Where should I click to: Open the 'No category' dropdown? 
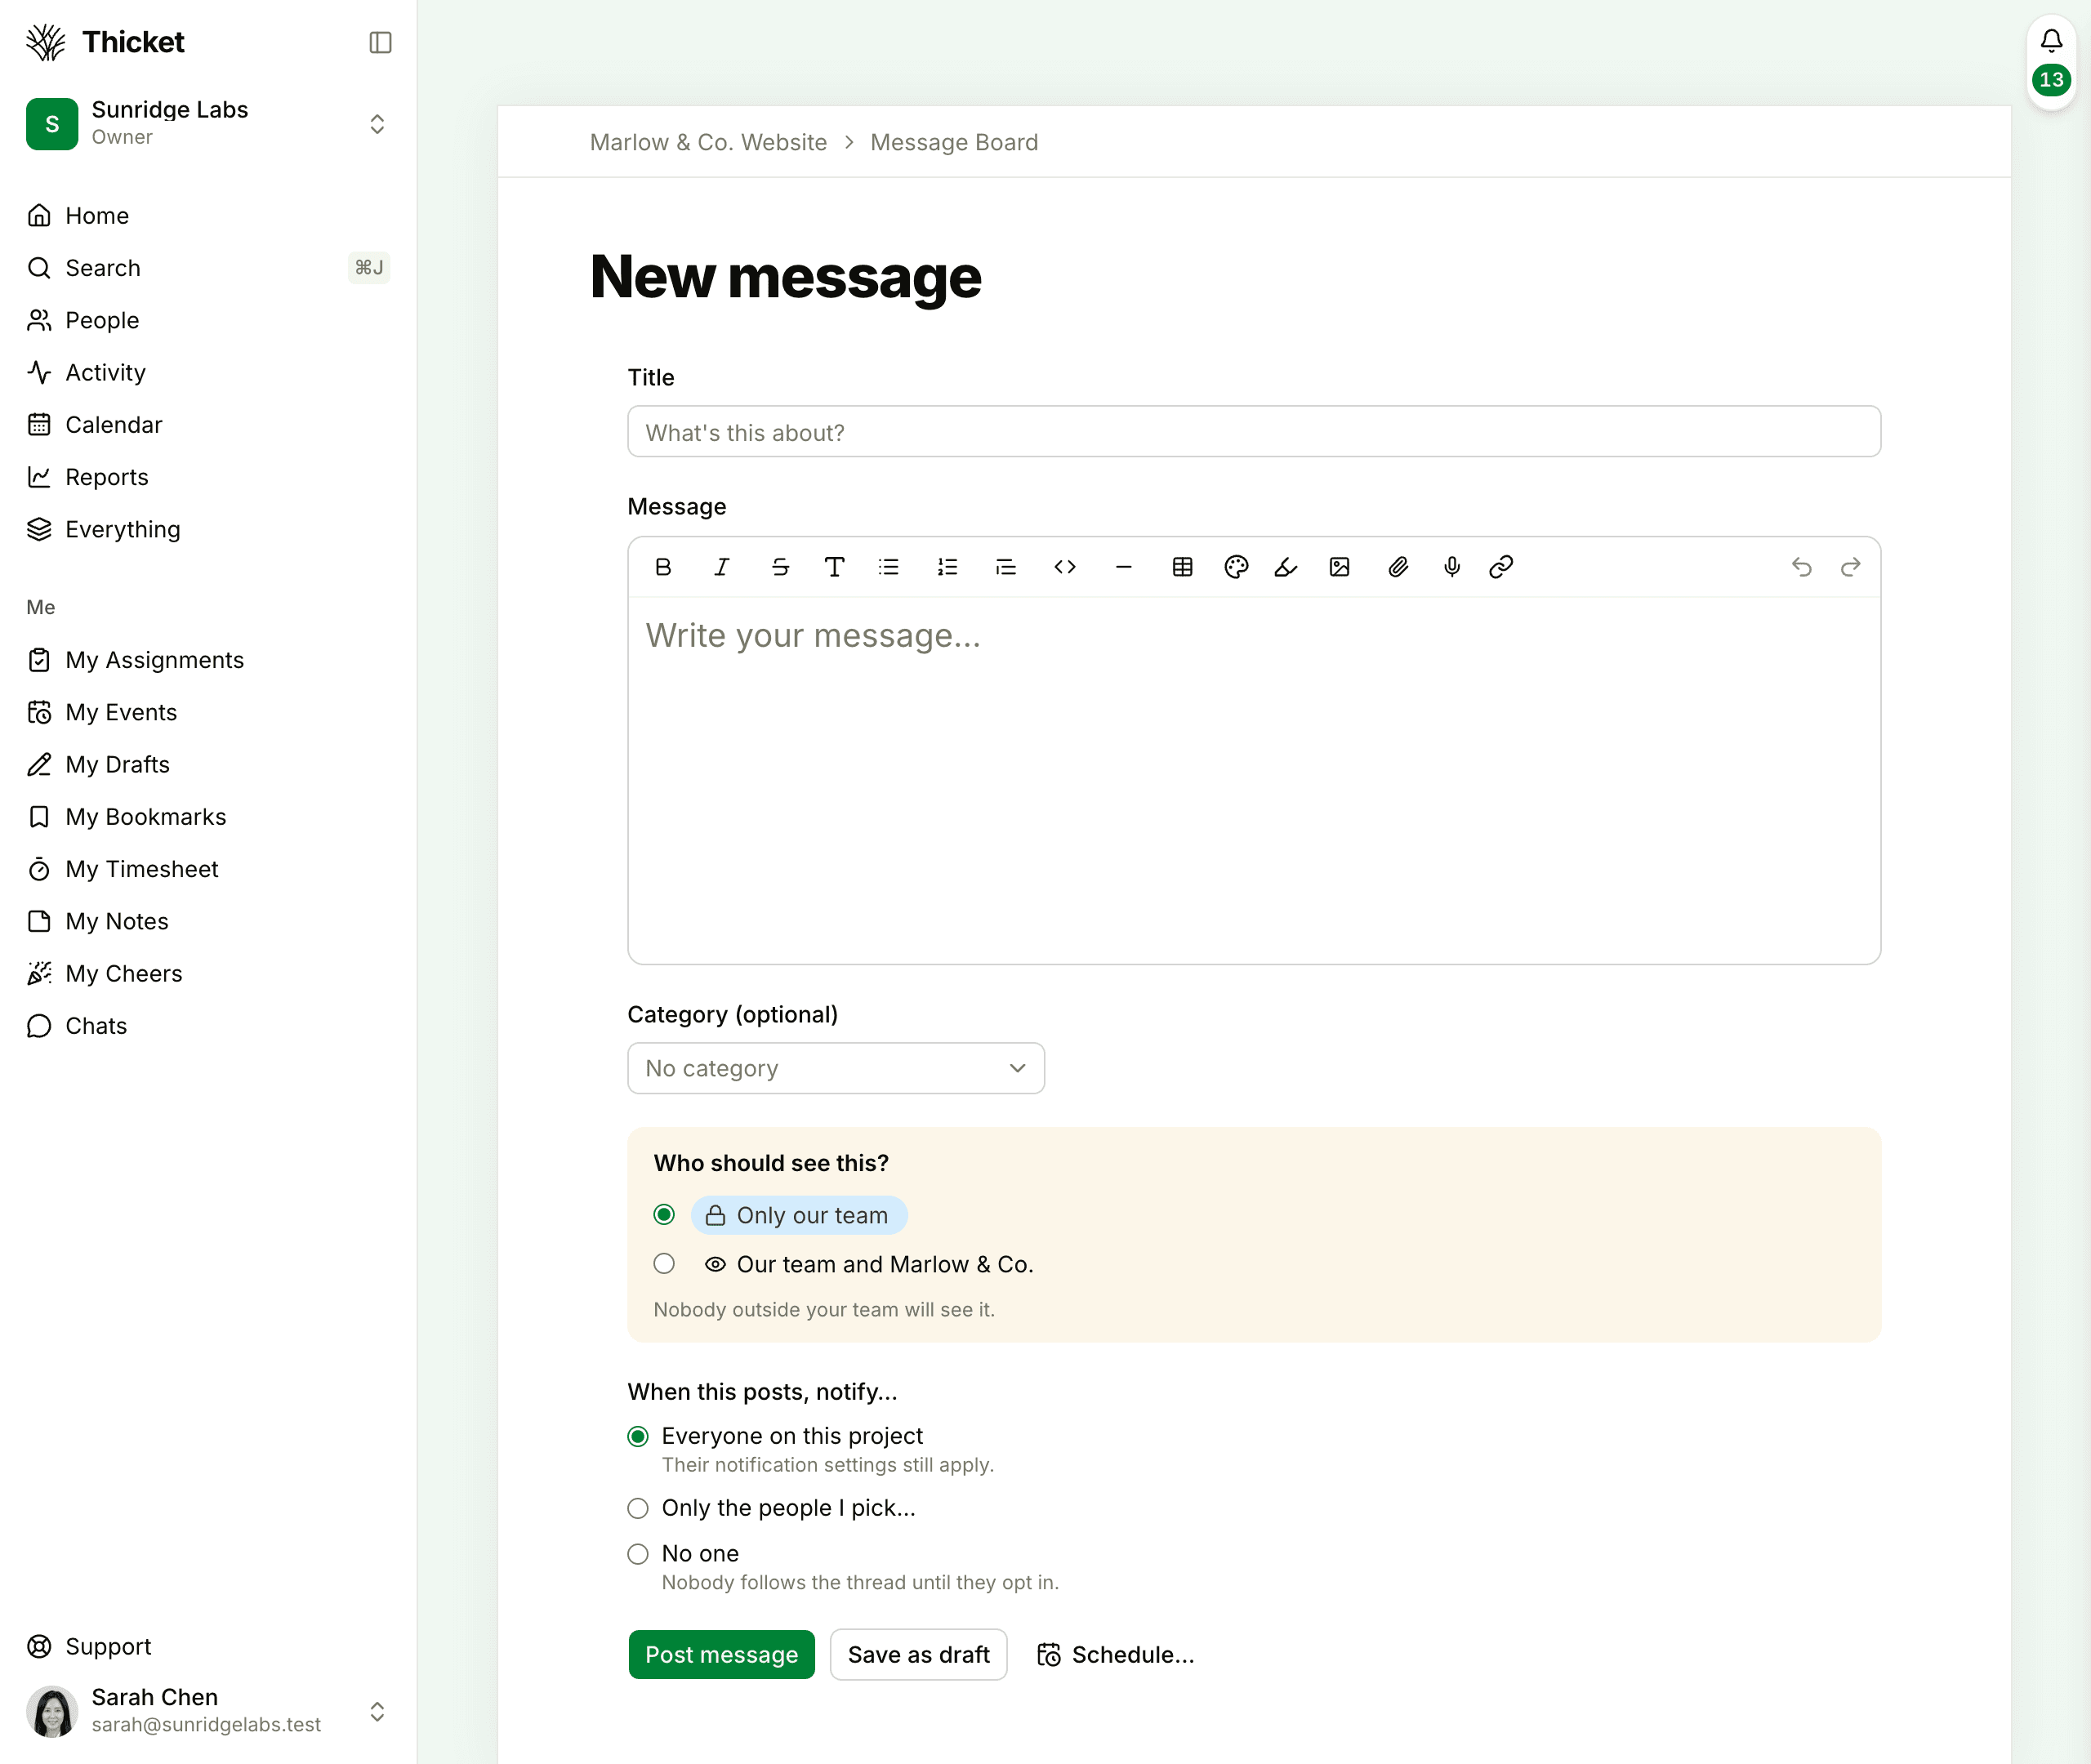click(x=836, y=1068)
